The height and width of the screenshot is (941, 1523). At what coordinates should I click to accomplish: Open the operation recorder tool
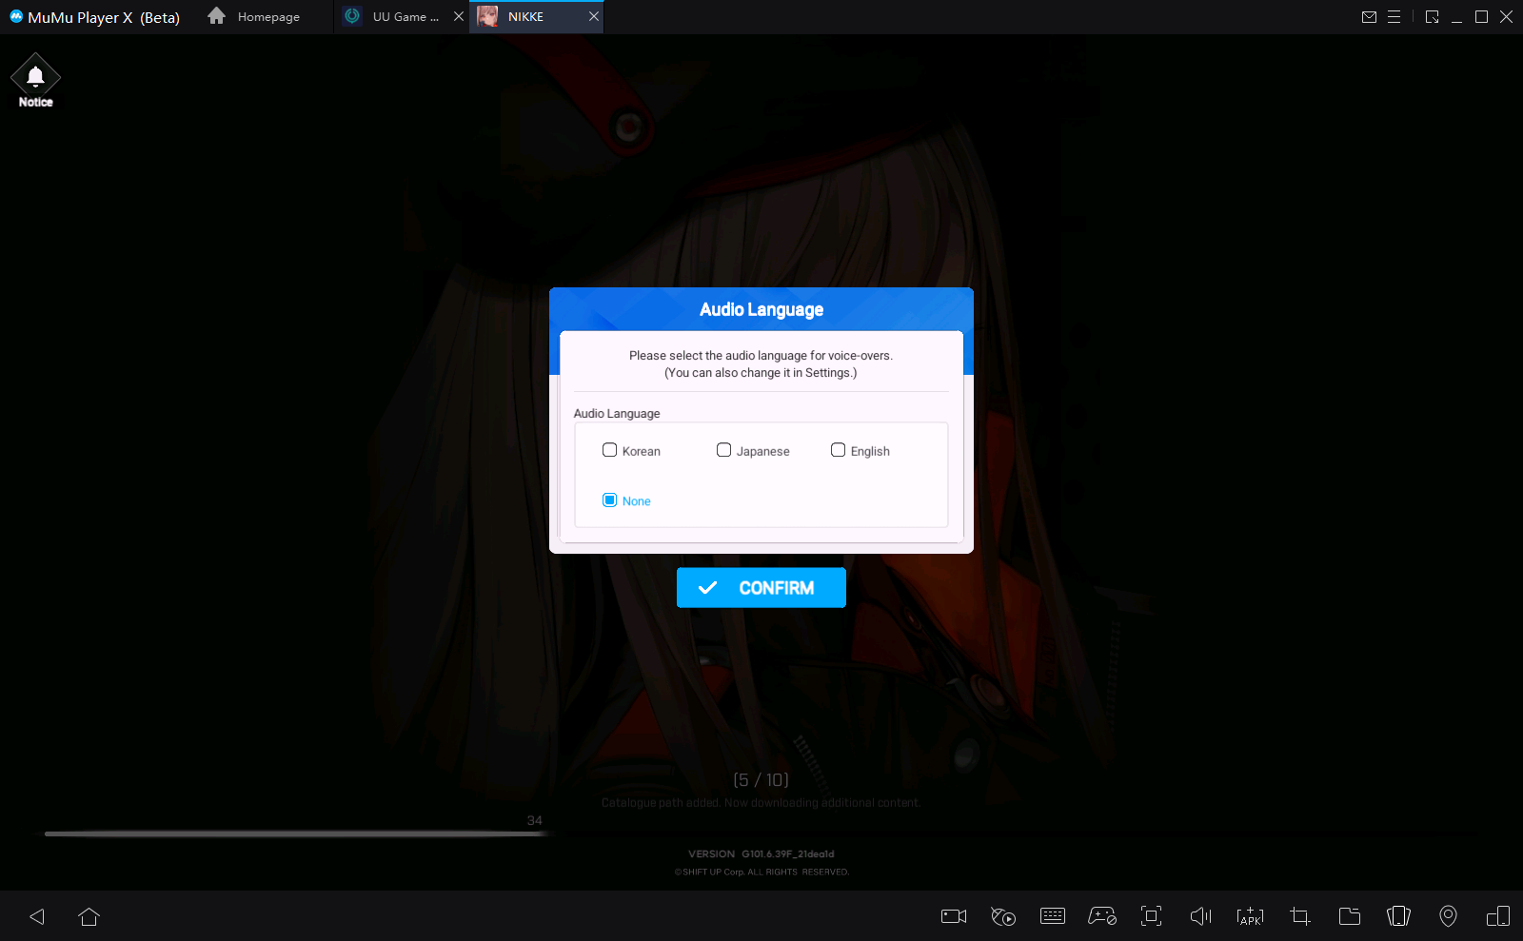[1002, 916]
